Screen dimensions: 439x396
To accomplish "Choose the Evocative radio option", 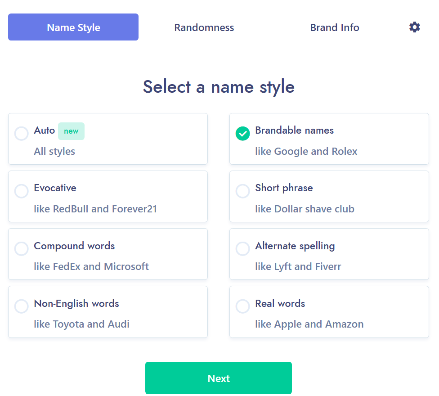I will click(x=22, y=191).
